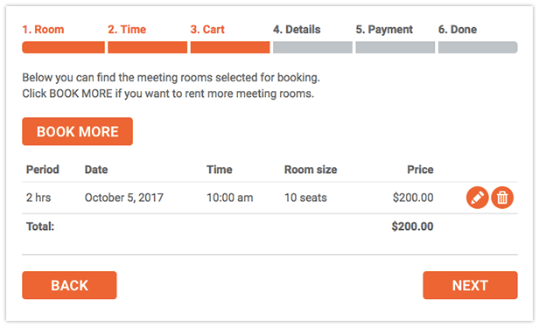
Task: Click the grey Details progress bar segment
Action: point(313,47)
